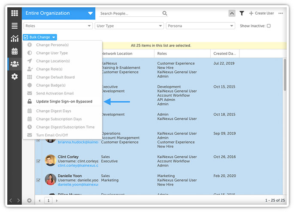Open the apps grid icon in sidebar

[15, 13]
